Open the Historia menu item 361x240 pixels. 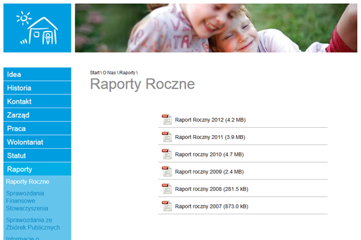coord(37,88)
